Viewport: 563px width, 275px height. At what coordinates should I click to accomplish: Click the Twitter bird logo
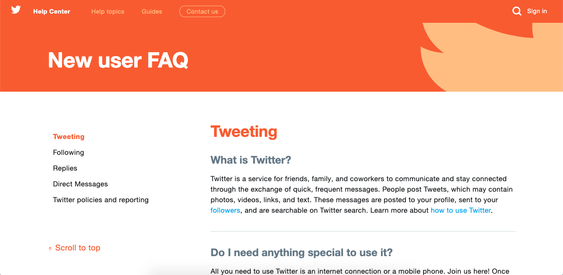[16, 10]
